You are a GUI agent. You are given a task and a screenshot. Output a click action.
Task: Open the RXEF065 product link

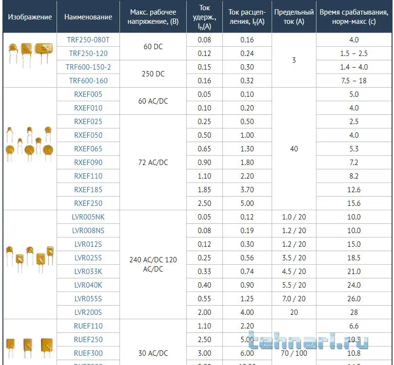(88, 149)
